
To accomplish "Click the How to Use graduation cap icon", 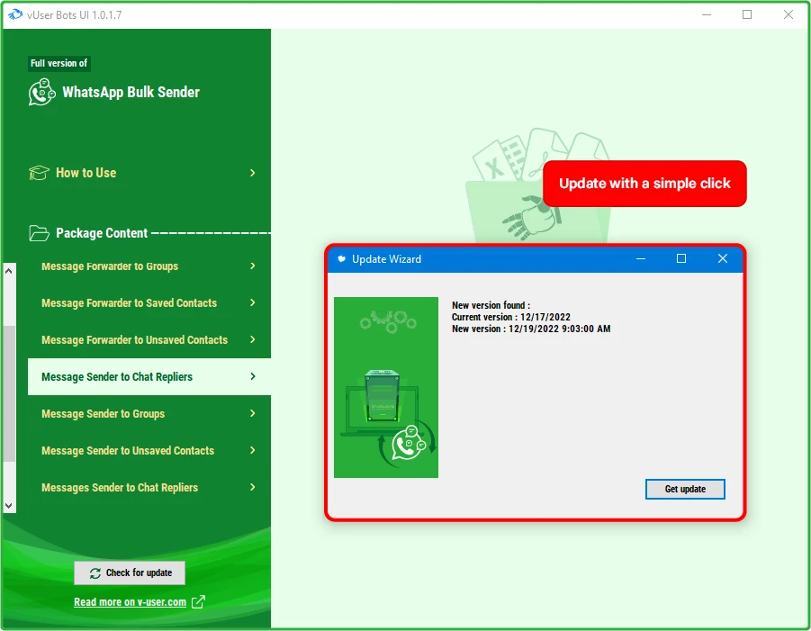I will (39, 173).
